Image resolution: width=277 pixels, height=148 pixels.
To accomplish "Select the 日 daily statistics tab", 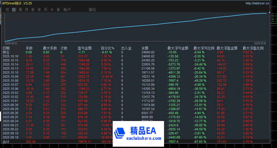I will [14, 10].
